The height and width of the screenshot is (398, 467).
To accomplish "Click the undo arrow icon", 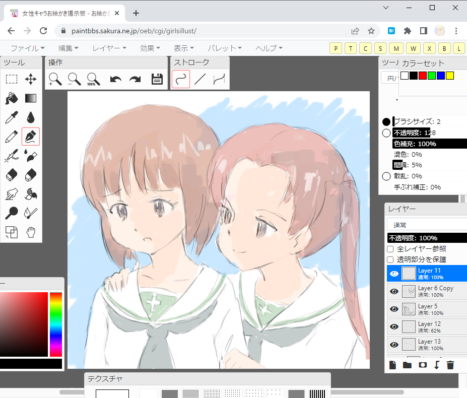I will [x=116, y=79].
